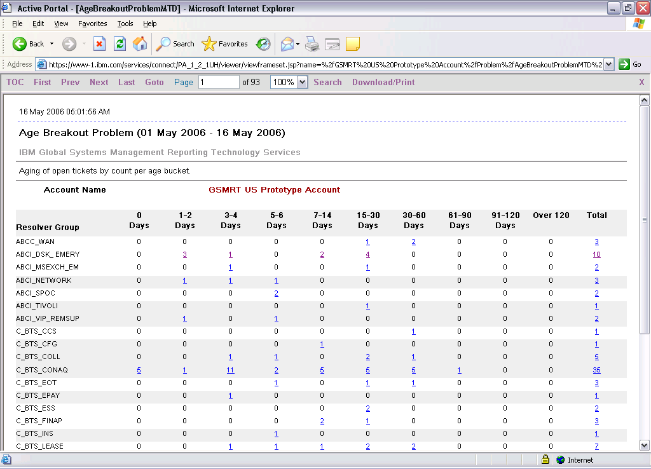Click the Windows flag logo in the menu bar
The width and height of the screenshot is (651, 469).
point(638,24)
